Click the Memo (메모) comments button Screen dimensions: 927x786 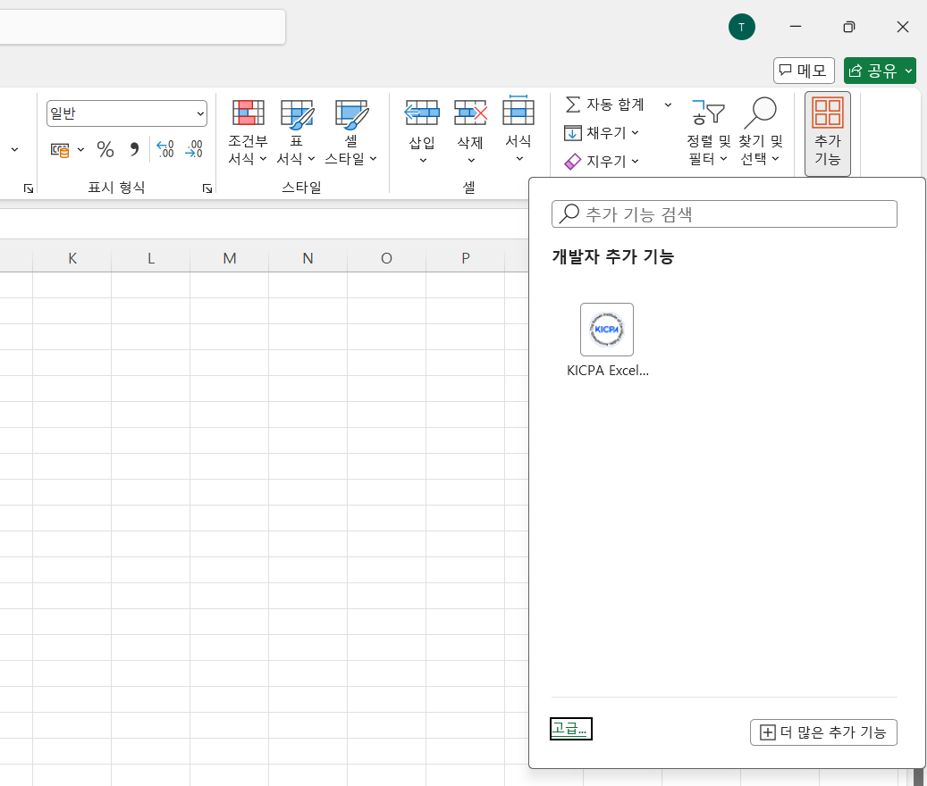coord(804,71)
